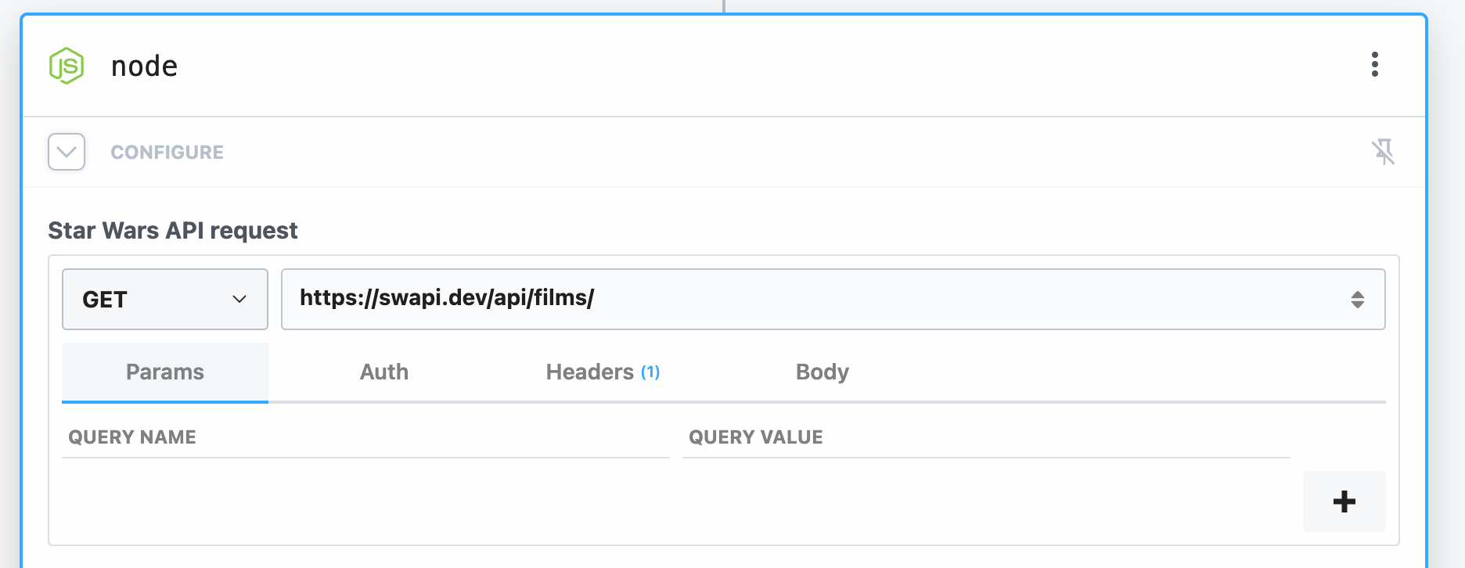Click the CONFIGURE section label
Screen dimensions: 1465x568
(167, 153)
